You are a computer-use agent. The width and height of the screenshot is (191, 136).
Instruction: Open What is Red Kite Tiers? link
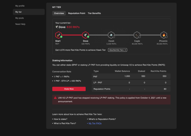[x=65, y=123]
